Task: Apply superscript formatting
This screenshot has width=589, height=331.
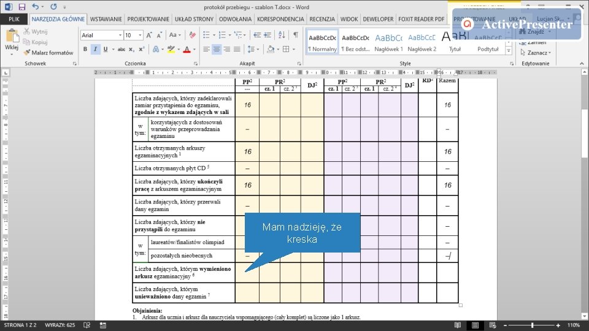Action: pos(142,49)
